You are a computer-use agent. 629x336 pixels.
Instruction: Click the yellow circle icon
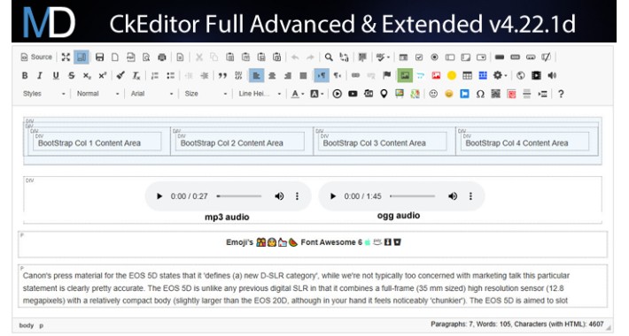[x=452, y=76]
